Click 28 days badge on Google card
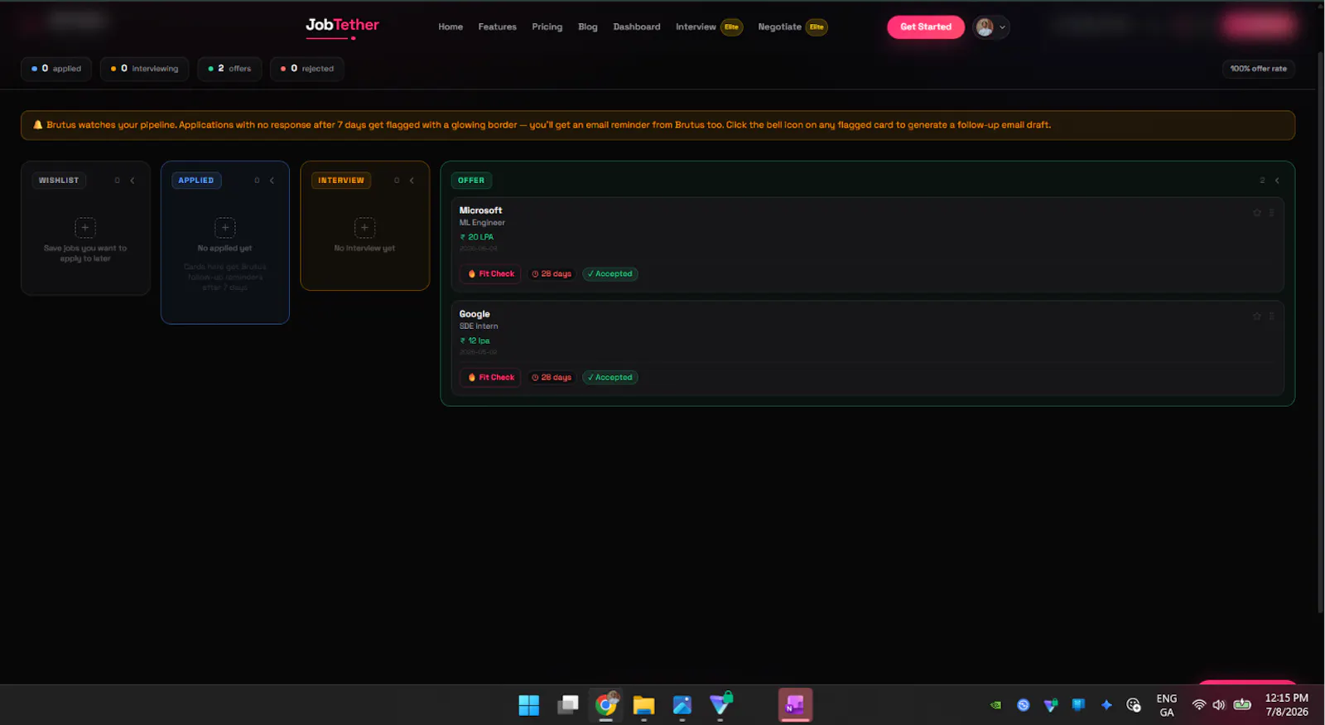 click(x=552, y=378)
